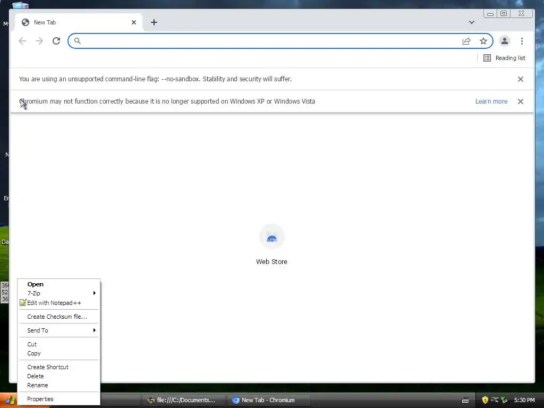Open a new tab with plus button
Screen dimensions: 544x408
coord(154,22)
